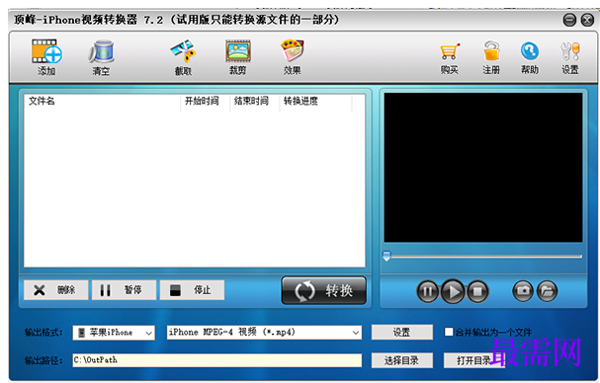600x383 pixels.
Task: Click the black video preview area
Action: coord(483,168)
